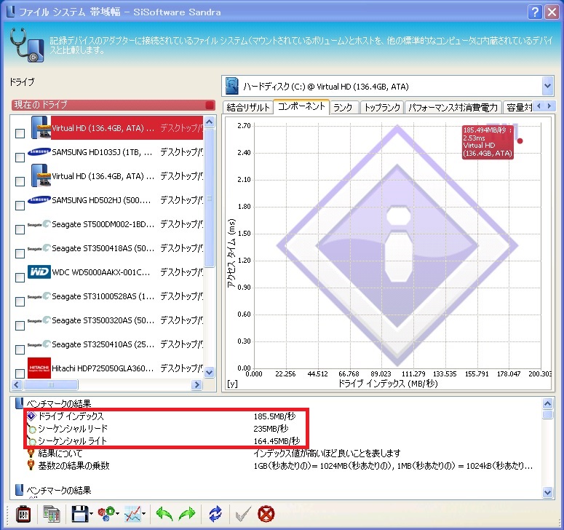The height and width of the screenshot is (530, 564).
Task: Tick the checkbox for Seagate ST31000528AS
Action: (x=20, y=301)
